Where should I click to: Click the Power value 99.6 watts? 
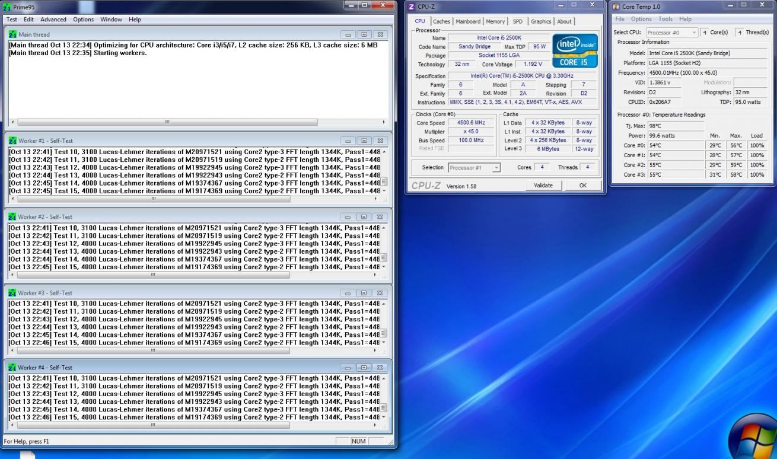(676, 135)
